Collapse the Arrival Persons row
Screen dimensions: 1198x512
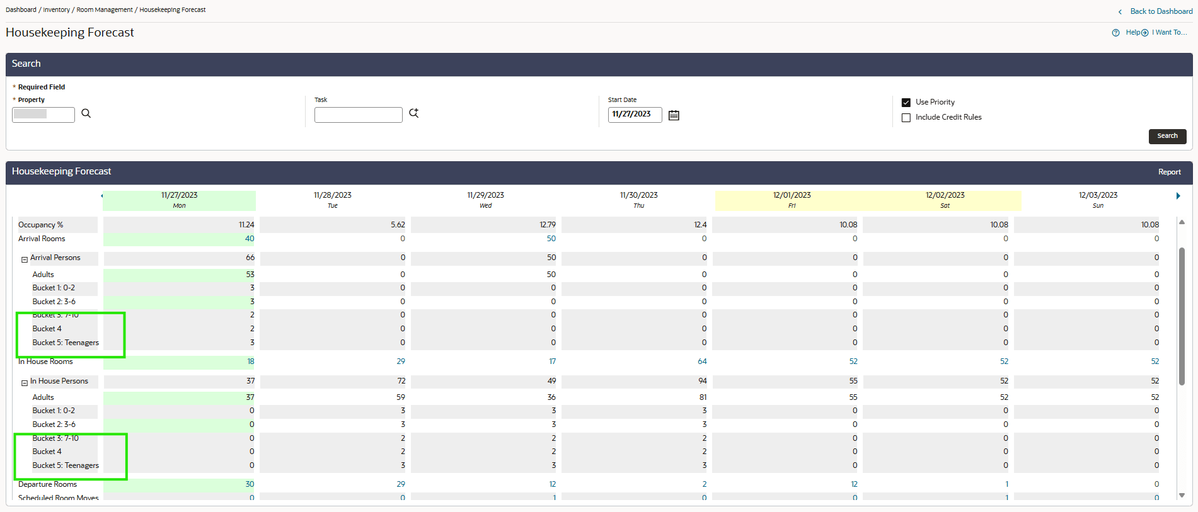(x=25, y=259)
